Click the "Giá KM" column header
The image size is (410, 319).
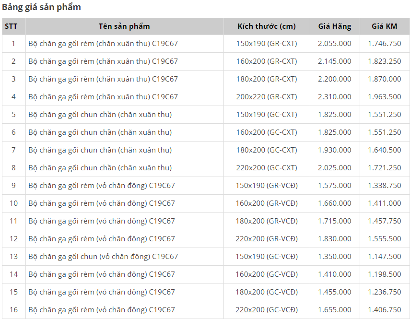coord(385,26)
